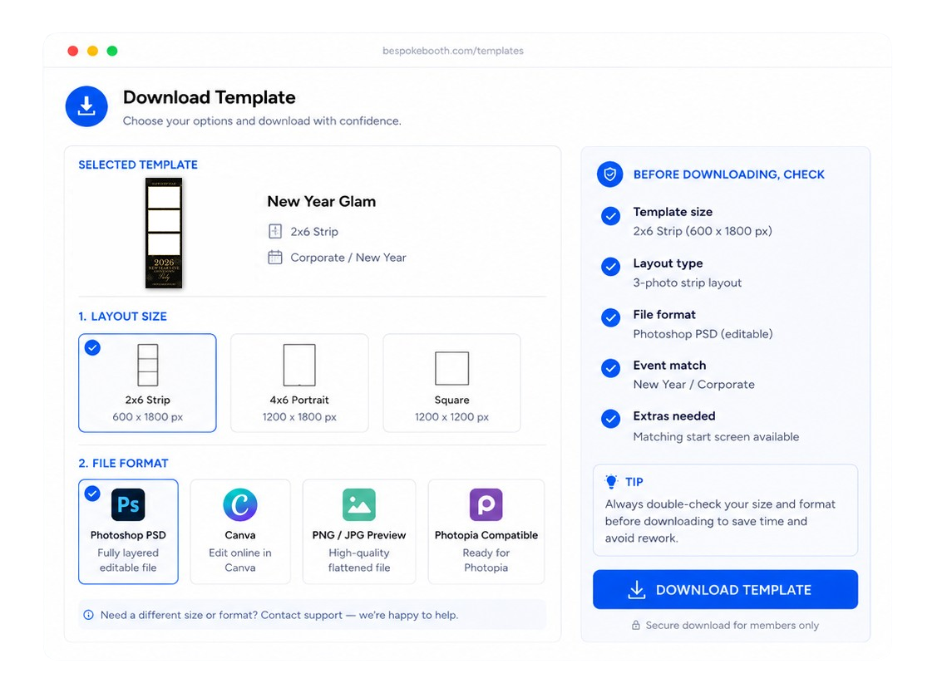Click the 2. FILE FORMAT heading
Screen dimensions: 947x688
click(123, 464)
